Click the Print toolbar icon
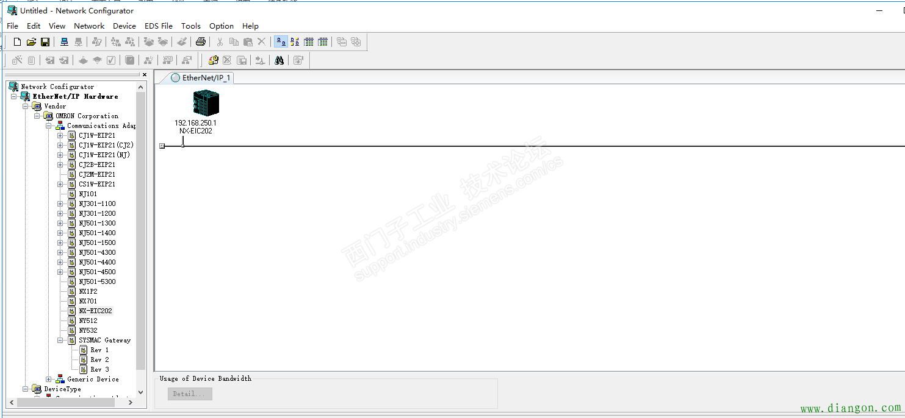 [201, 42]
